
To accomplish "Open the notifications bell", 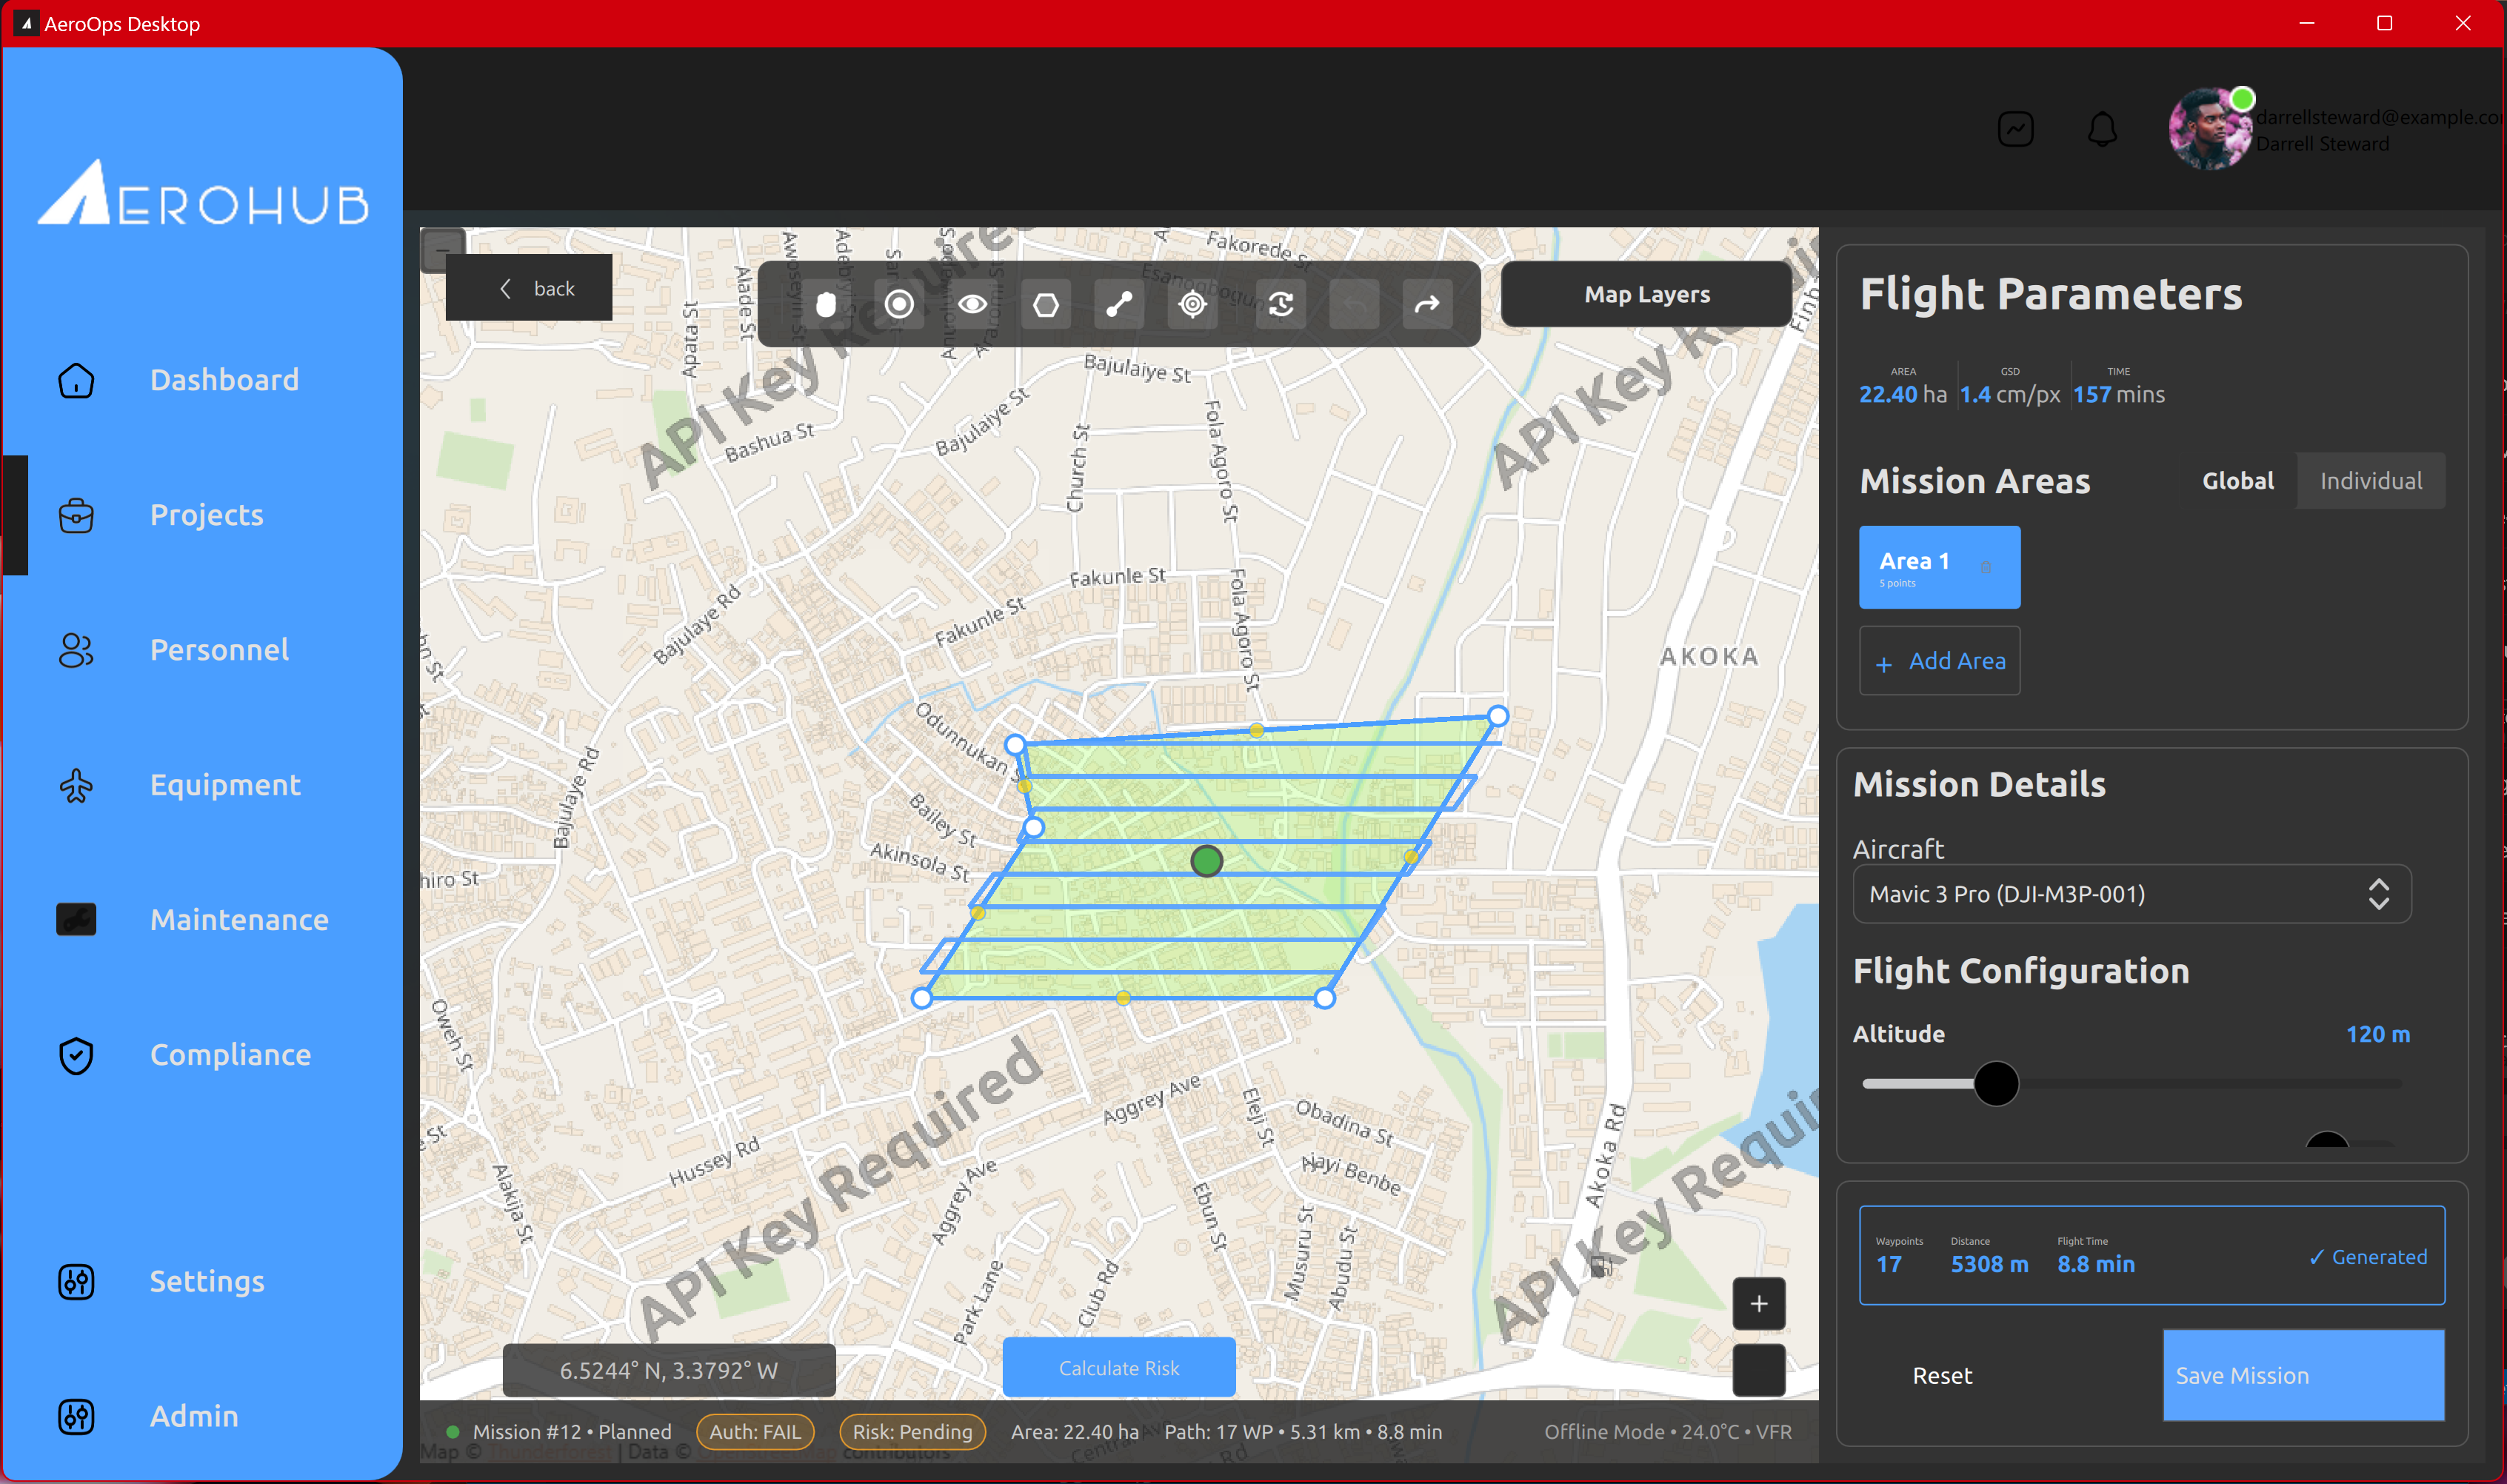I will click(x=2102, y=129).
